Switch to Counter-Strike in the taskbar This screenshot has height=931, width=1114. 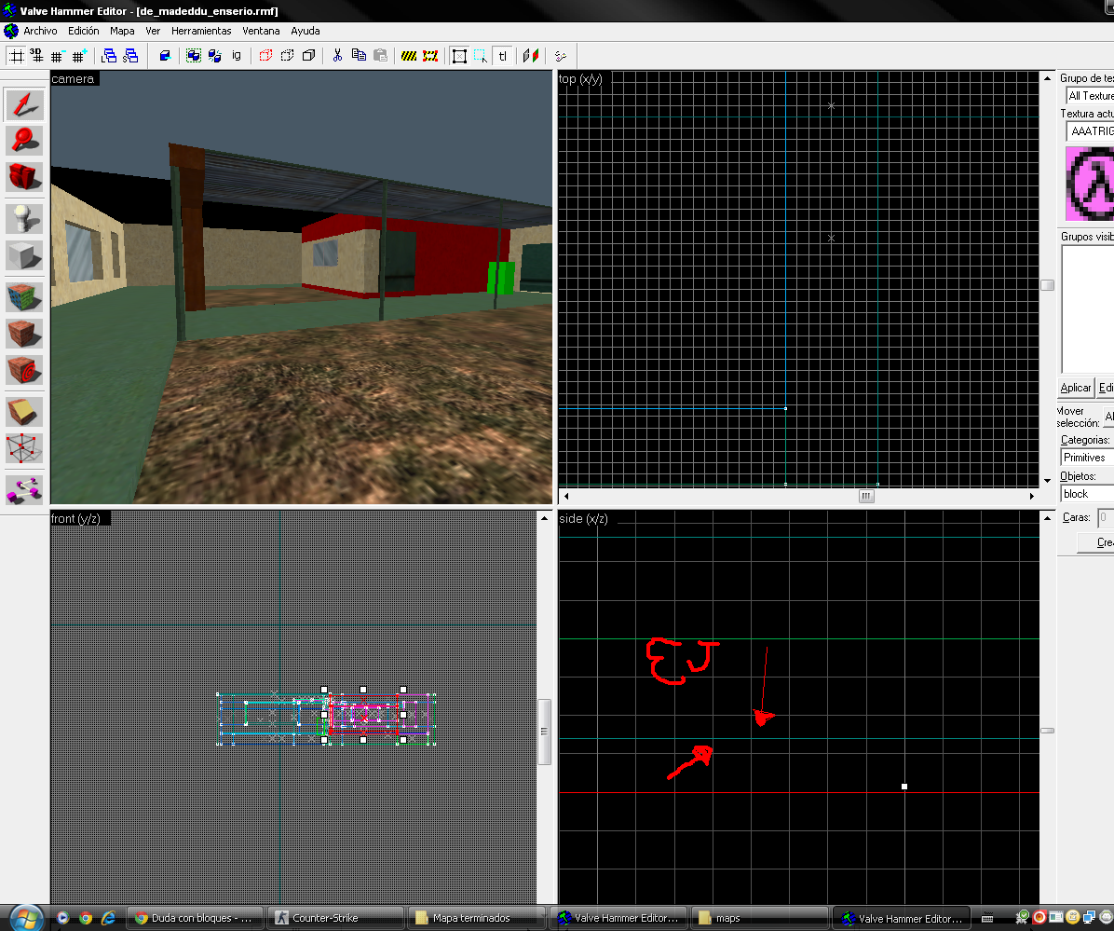335,918
